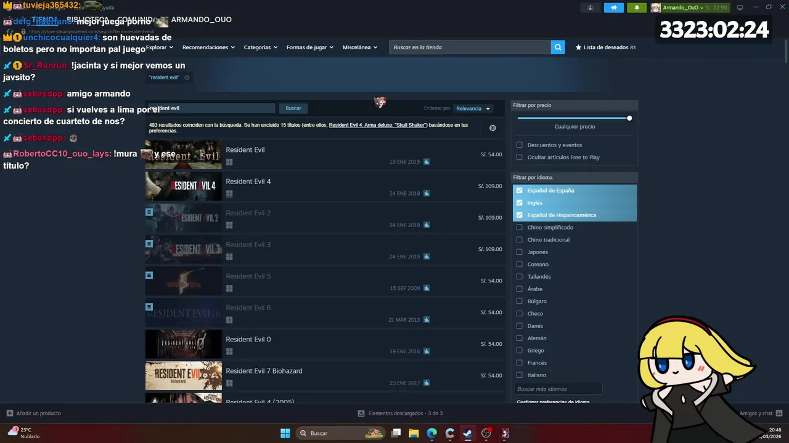Click the in-library icon on Resident Evil 2

(x=149, y=212)
